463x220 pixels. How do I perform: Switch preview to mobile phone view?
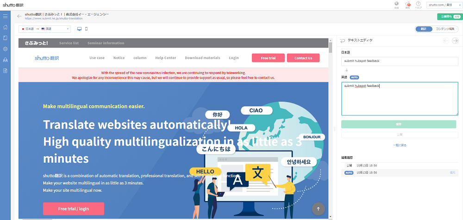[x=86, y=29]
